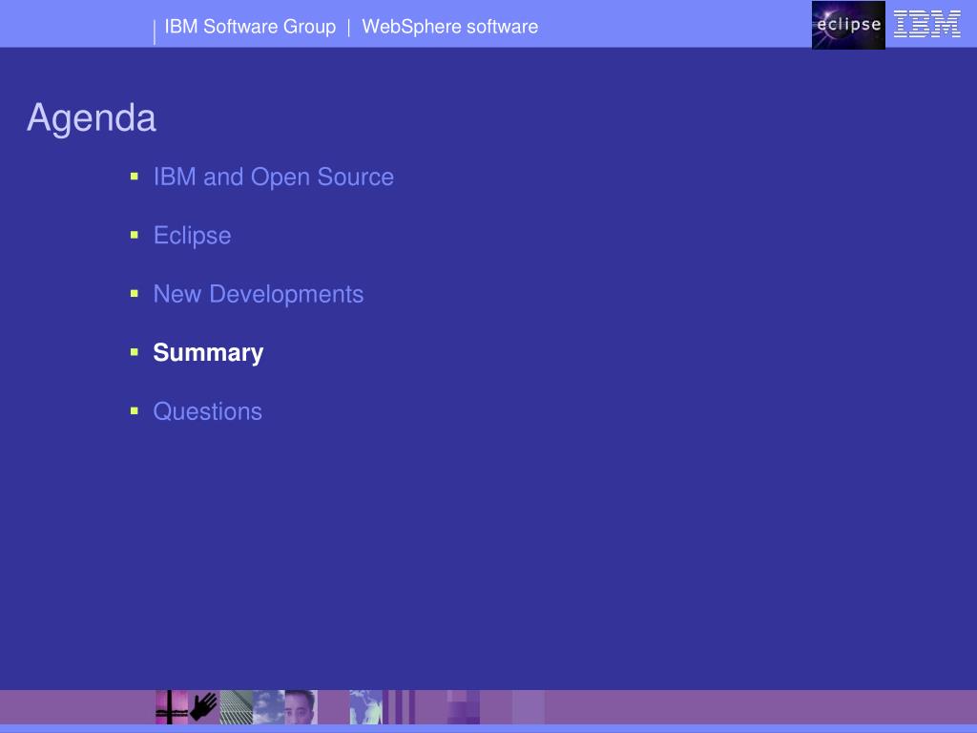The image size is (977, 733).
Task: Click the man's face image in the footer
Action: pos(301,707)
